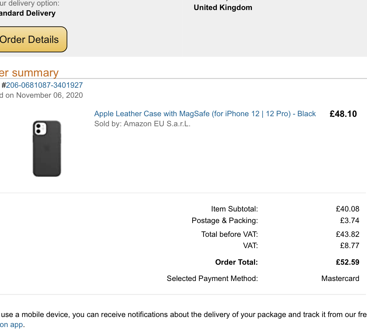Click the £8.77 VAT amount

(x=349, y=246)
